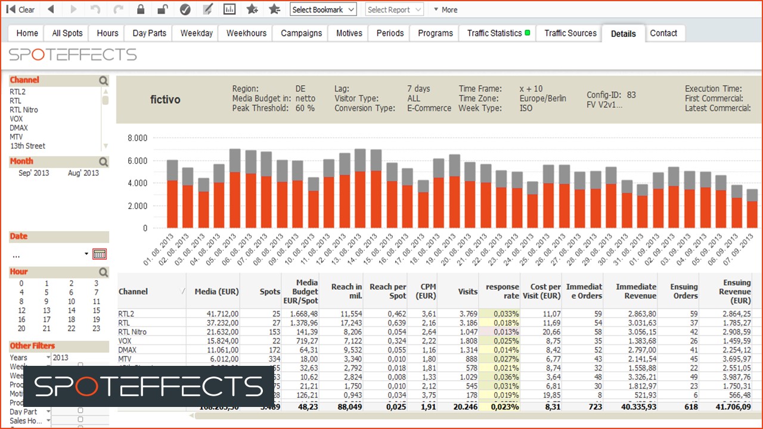This screenshot has width=763, height=429.
Task: Select hour 23 in Hour filter
Action: 96,328
